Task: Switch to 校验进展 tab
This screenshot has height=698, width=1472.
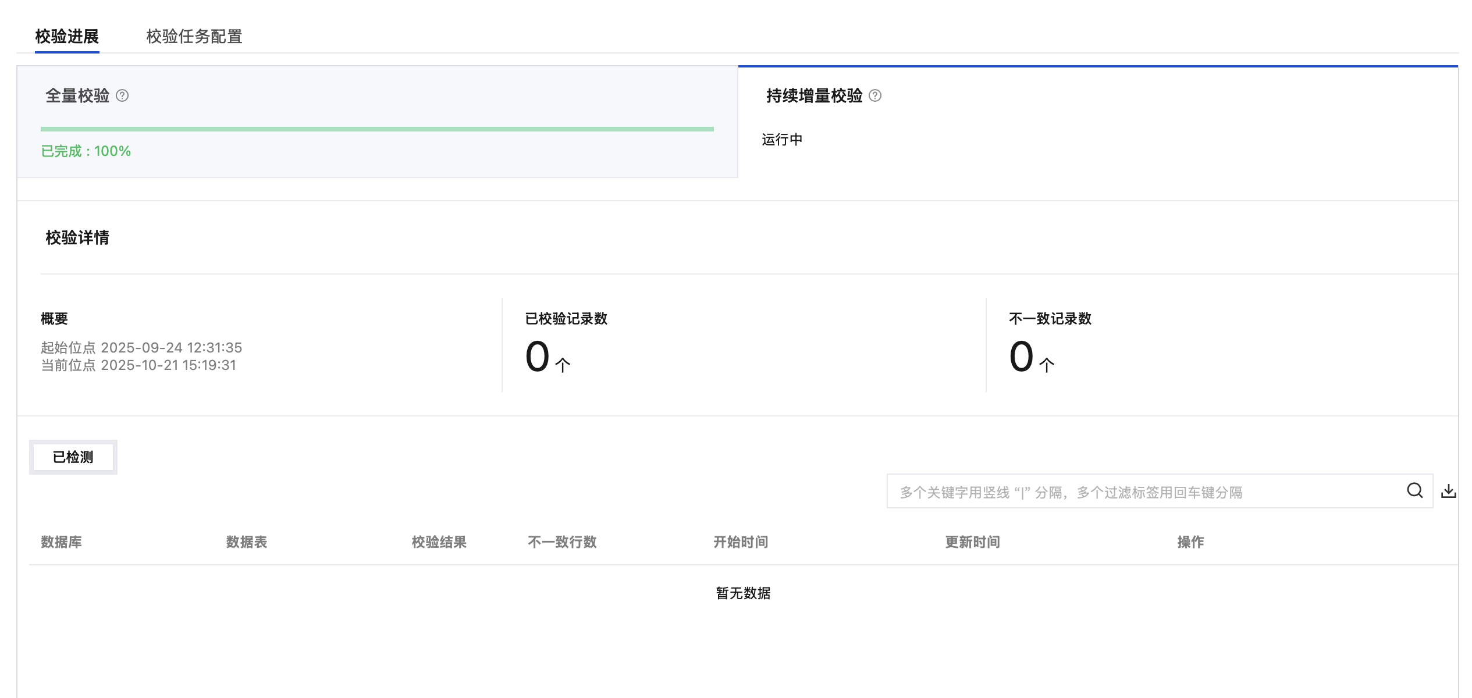Action: click(67, 37)
